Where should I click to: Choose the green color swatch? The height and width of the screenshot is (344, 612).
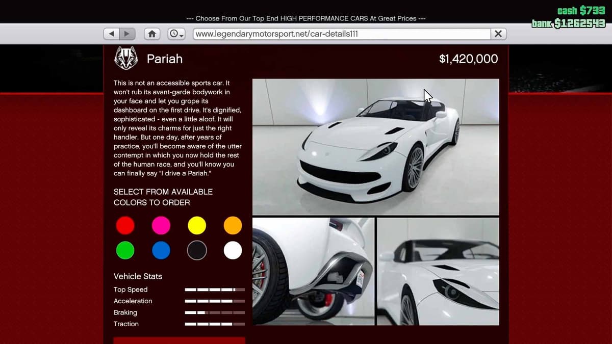(125, 250)
